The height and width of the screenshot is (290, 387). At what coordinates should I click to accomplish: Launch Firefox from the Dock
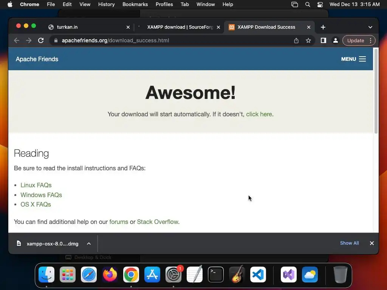tap(110, 275)
